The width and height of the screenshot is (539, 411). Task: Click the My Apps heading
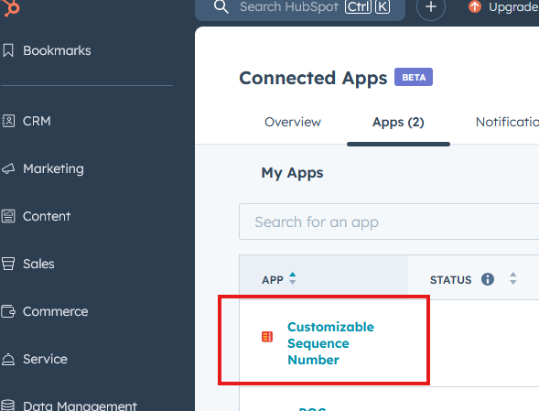292,173
